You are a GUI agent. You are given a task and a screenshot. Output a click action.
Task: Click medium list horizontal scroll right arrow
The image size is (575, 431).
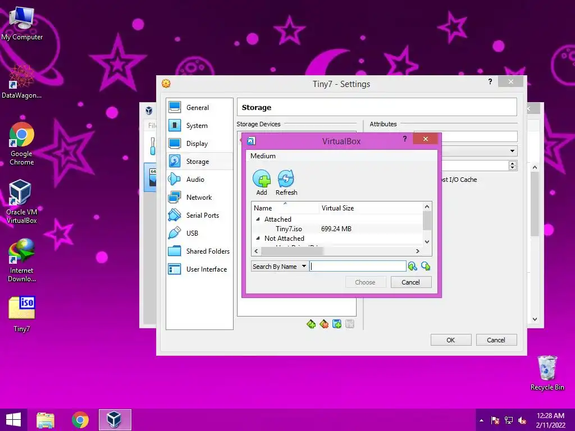click(x=418, y=251)
